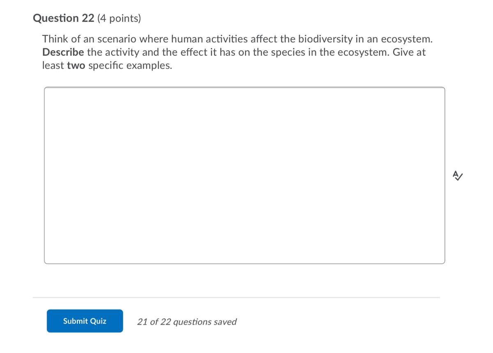The height and width of the screenshot is (353, 493).
Task: Click the spell check icon beside answer box
Action: click(457, 175)
